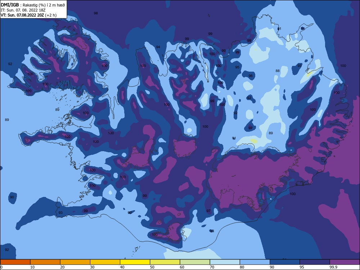This screenshot has width=360, height=270.
Task: Click the '10' legend scale label
Action: coord(32,267)
